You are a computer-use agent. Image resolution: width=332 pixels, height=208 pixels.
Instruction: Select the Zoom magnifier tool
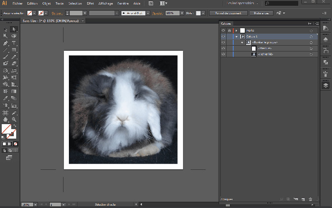pyautogui.click(x=14, y=120)
